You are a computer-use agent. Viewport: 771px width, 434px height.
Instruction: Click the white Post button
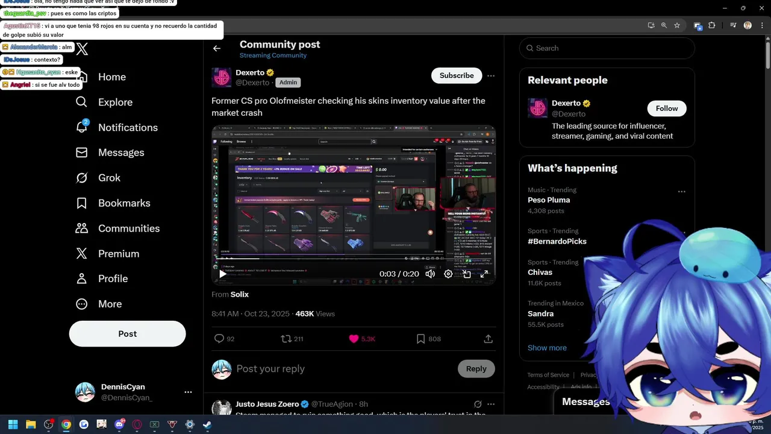pyautogui.click(x=127, y=334)
